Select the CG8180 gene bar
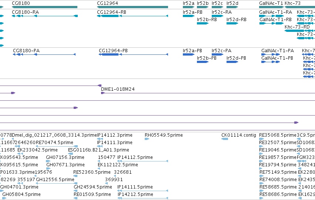315x200 pixels. coord(44,7)
